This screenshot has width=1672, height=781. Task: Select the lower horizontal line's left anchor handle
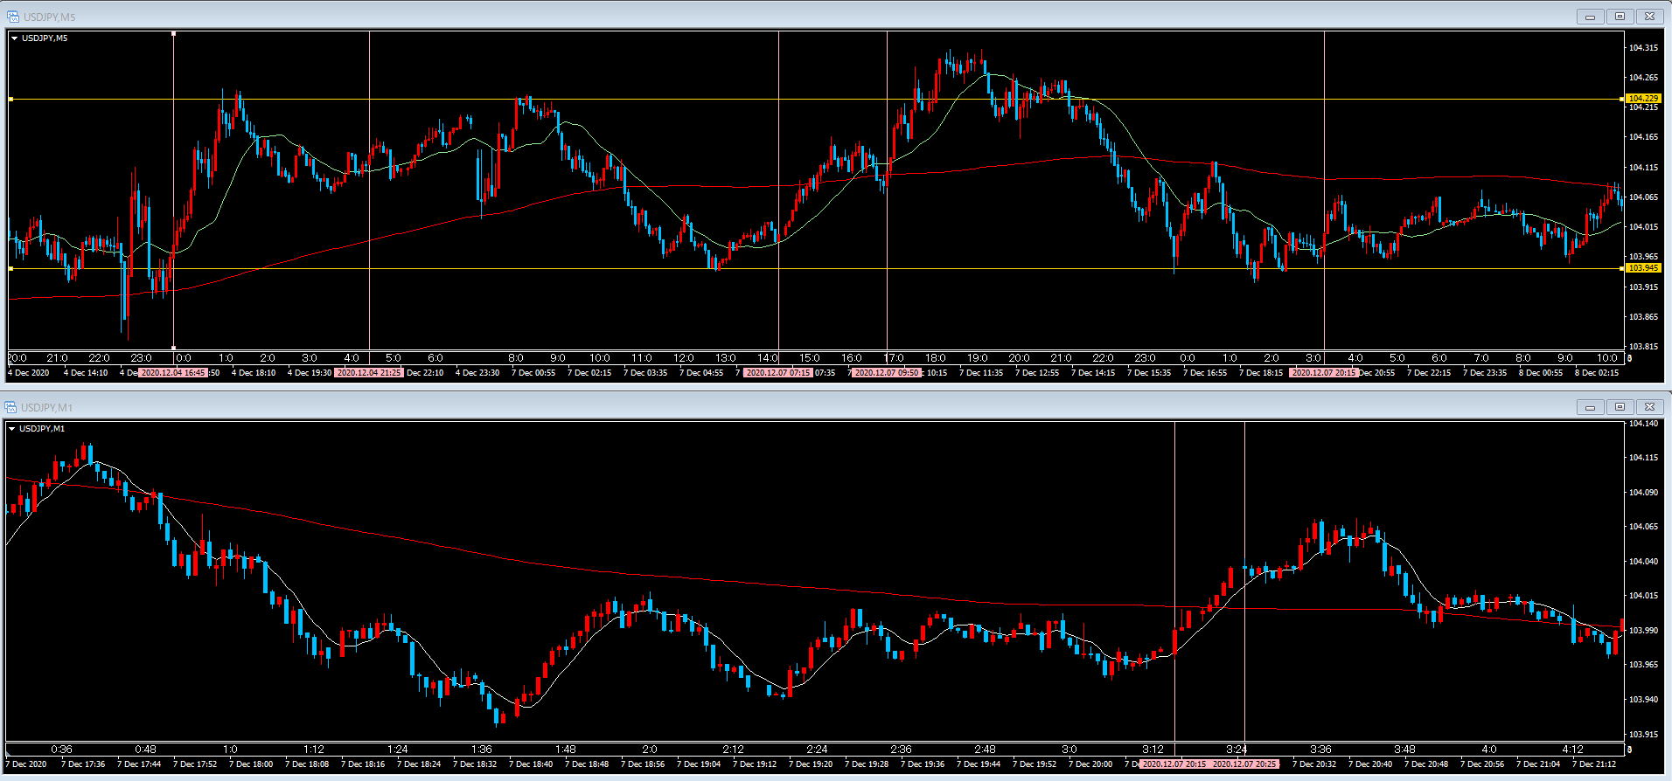[x=10, y=269]
